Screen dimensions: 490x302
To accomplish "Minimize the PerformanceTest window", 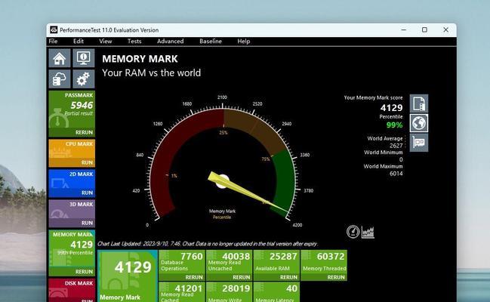I will click(404, 29).
